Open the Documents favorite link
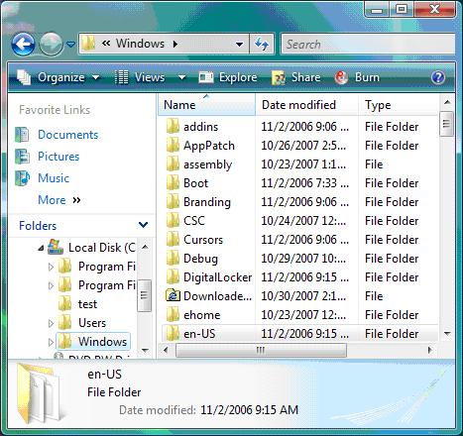Image resolution: width=463 pixels, height=436 pixels. 68,135
